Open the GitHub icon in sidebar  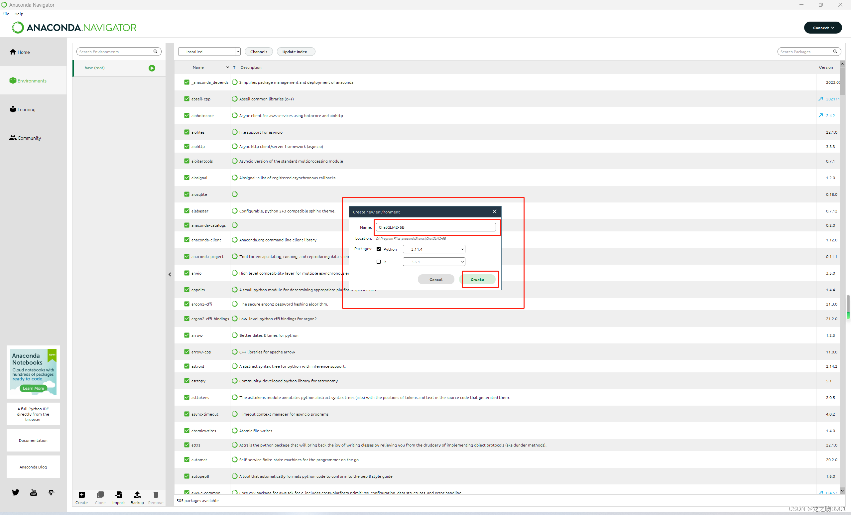point(51,492)
